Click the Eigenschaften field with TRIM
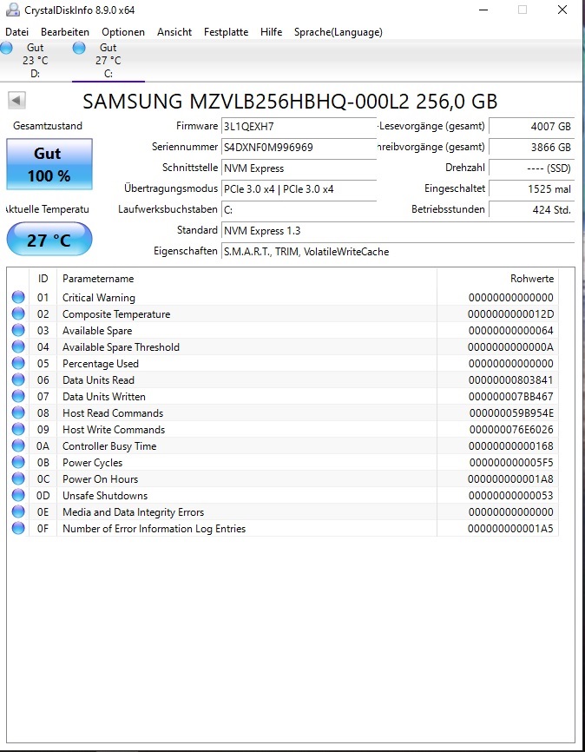585x752 pixels. pyautogui.click(x=398, y=252)
